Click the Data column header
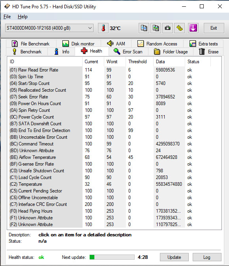Viewport: 229px width, 266px height. [x=169, y=62]
